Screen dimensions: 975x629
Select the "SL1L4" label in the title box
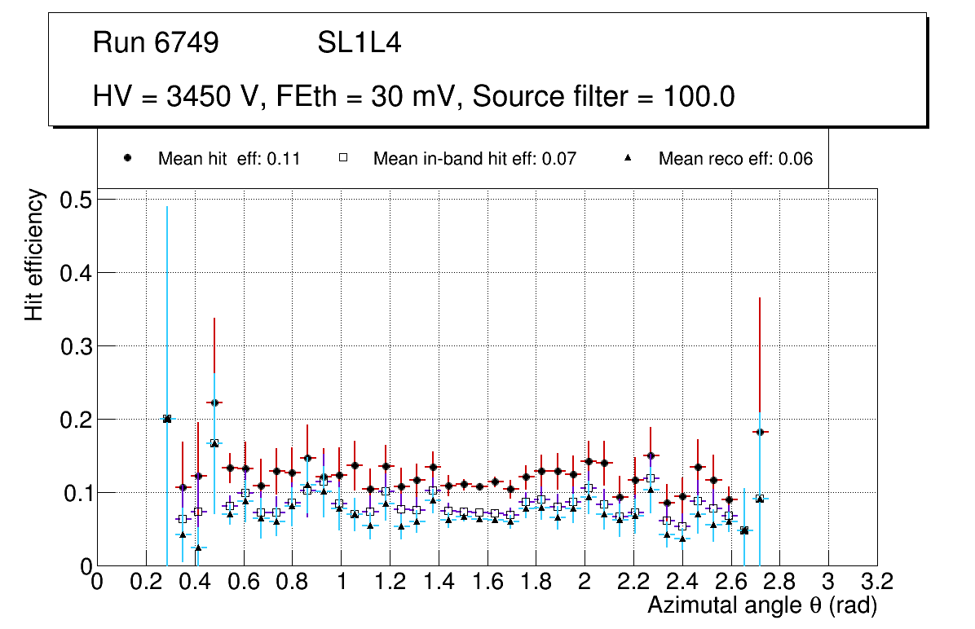359,43
